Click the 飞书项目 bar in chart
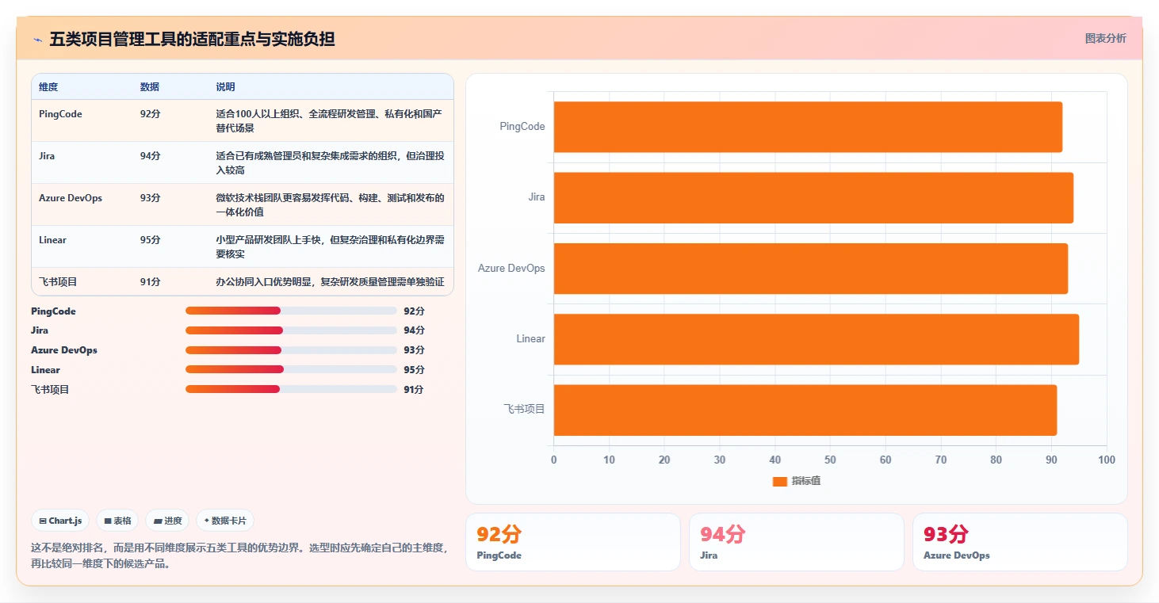Screen dimensions: 1159x603 [x=805, y=410]
